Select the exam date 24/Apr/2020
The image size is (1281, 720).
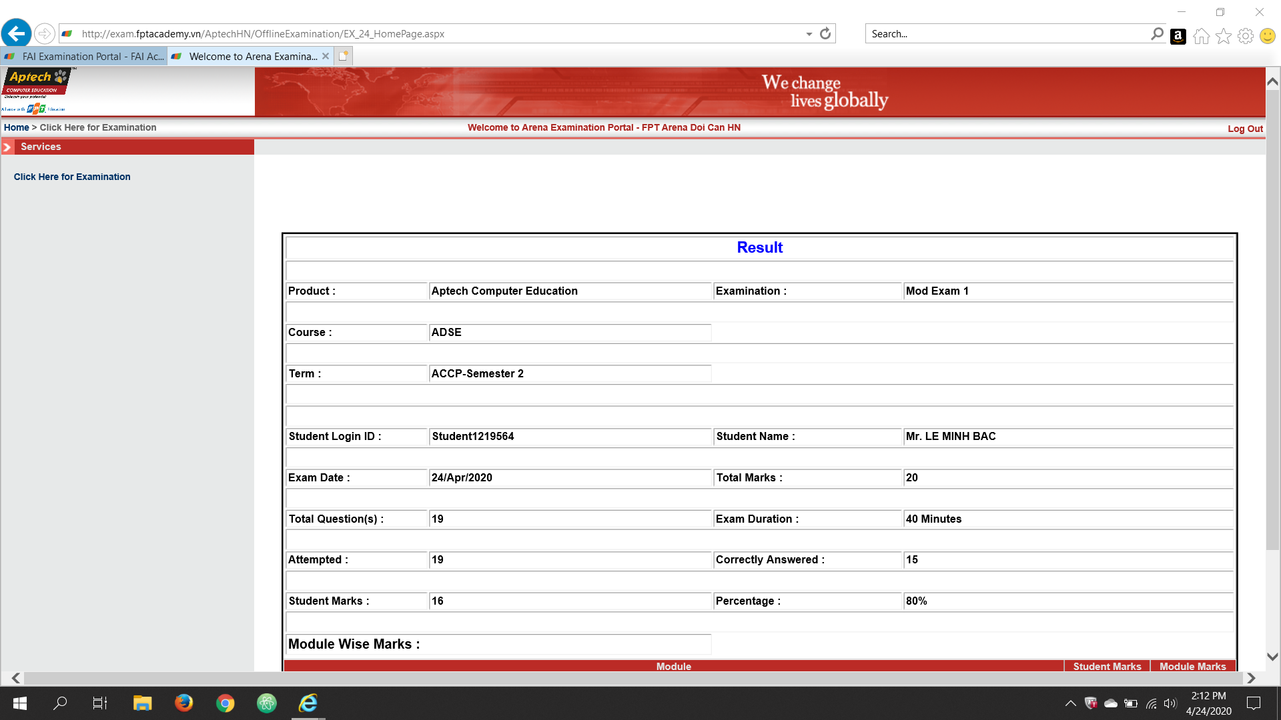pos(462,478)
